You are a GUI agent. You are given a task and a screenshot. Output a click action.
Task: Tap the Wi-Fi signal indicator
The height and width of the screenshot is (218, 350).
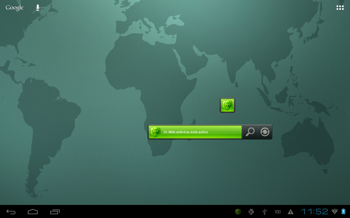335,211
